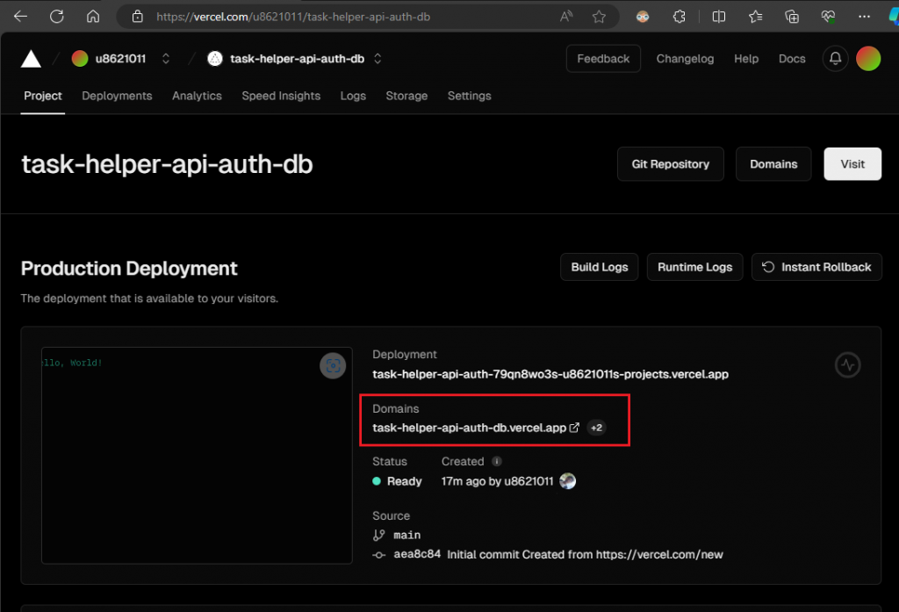This screenshot has height=612, width=899.
Task: Open the Analytics tab
Action: click(197, 96)
